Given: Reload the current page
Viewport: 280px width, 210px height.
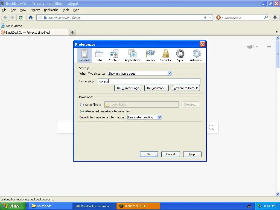Looking at the screenshot, I should coord(21,17).
